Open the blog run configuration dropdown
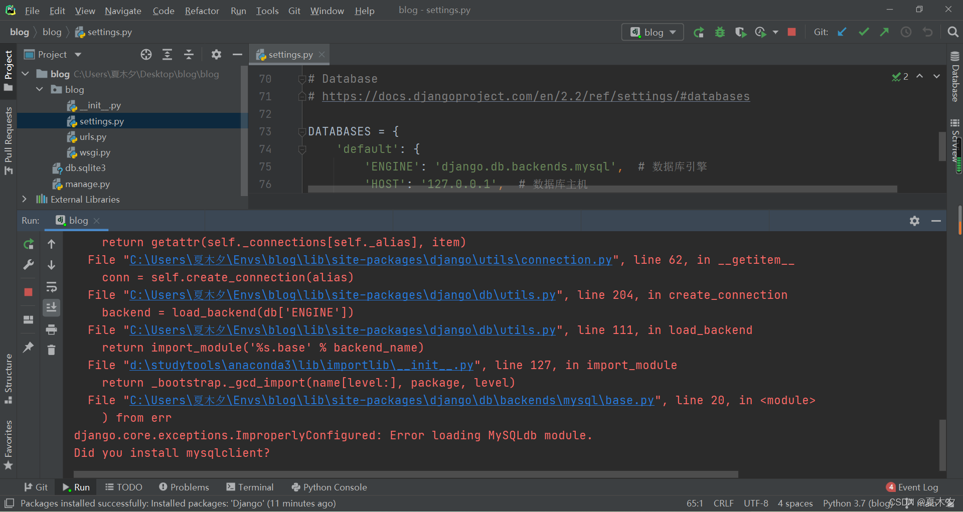Image resolution: width=963 pixels, height=512 pixels. [x=653, y=32]
